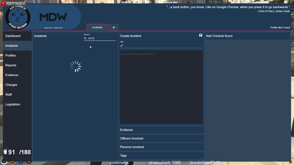Expand the Evidence section under Create Incident
The width and height of the screenshot is (294, 165).
coord(161,130)
